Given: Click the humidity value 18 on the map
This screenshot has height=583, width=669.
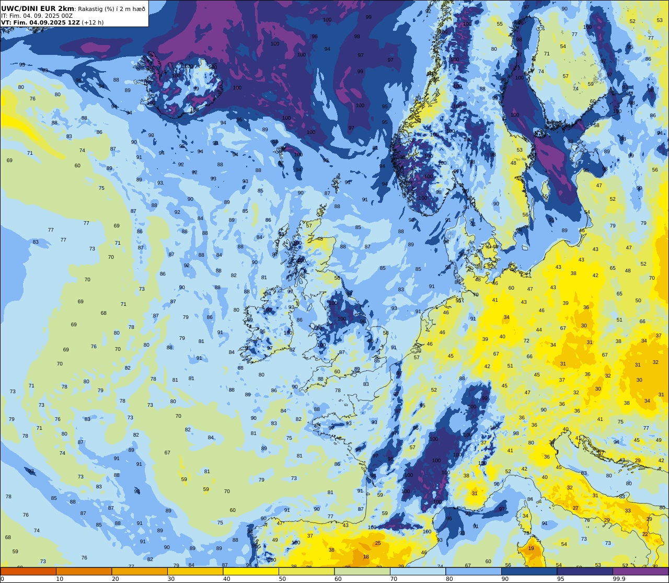Looking at the screenshot, I should point(366,557).
